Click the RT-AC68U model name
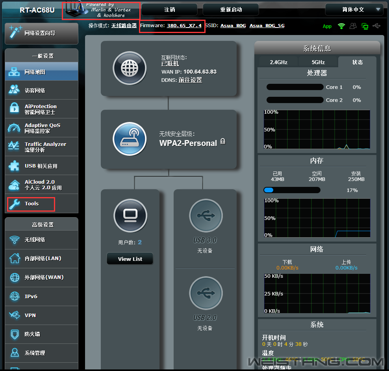 37,10
